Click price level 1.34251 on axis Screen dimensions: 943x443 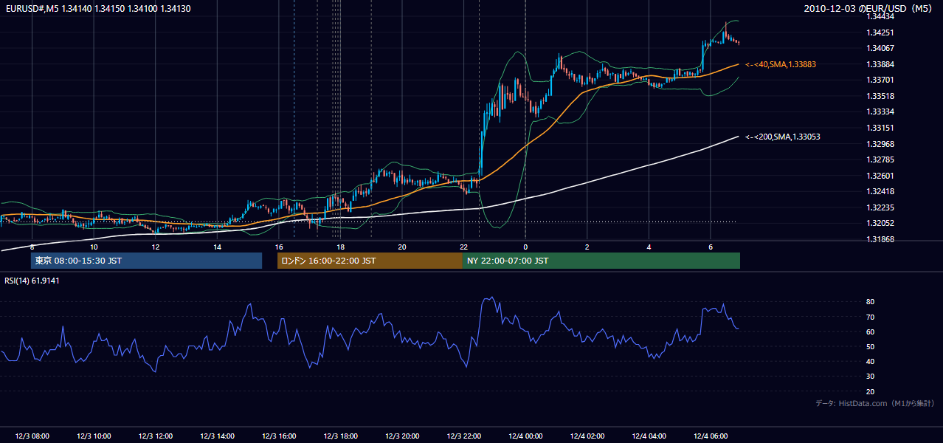(x=880, y=32)
